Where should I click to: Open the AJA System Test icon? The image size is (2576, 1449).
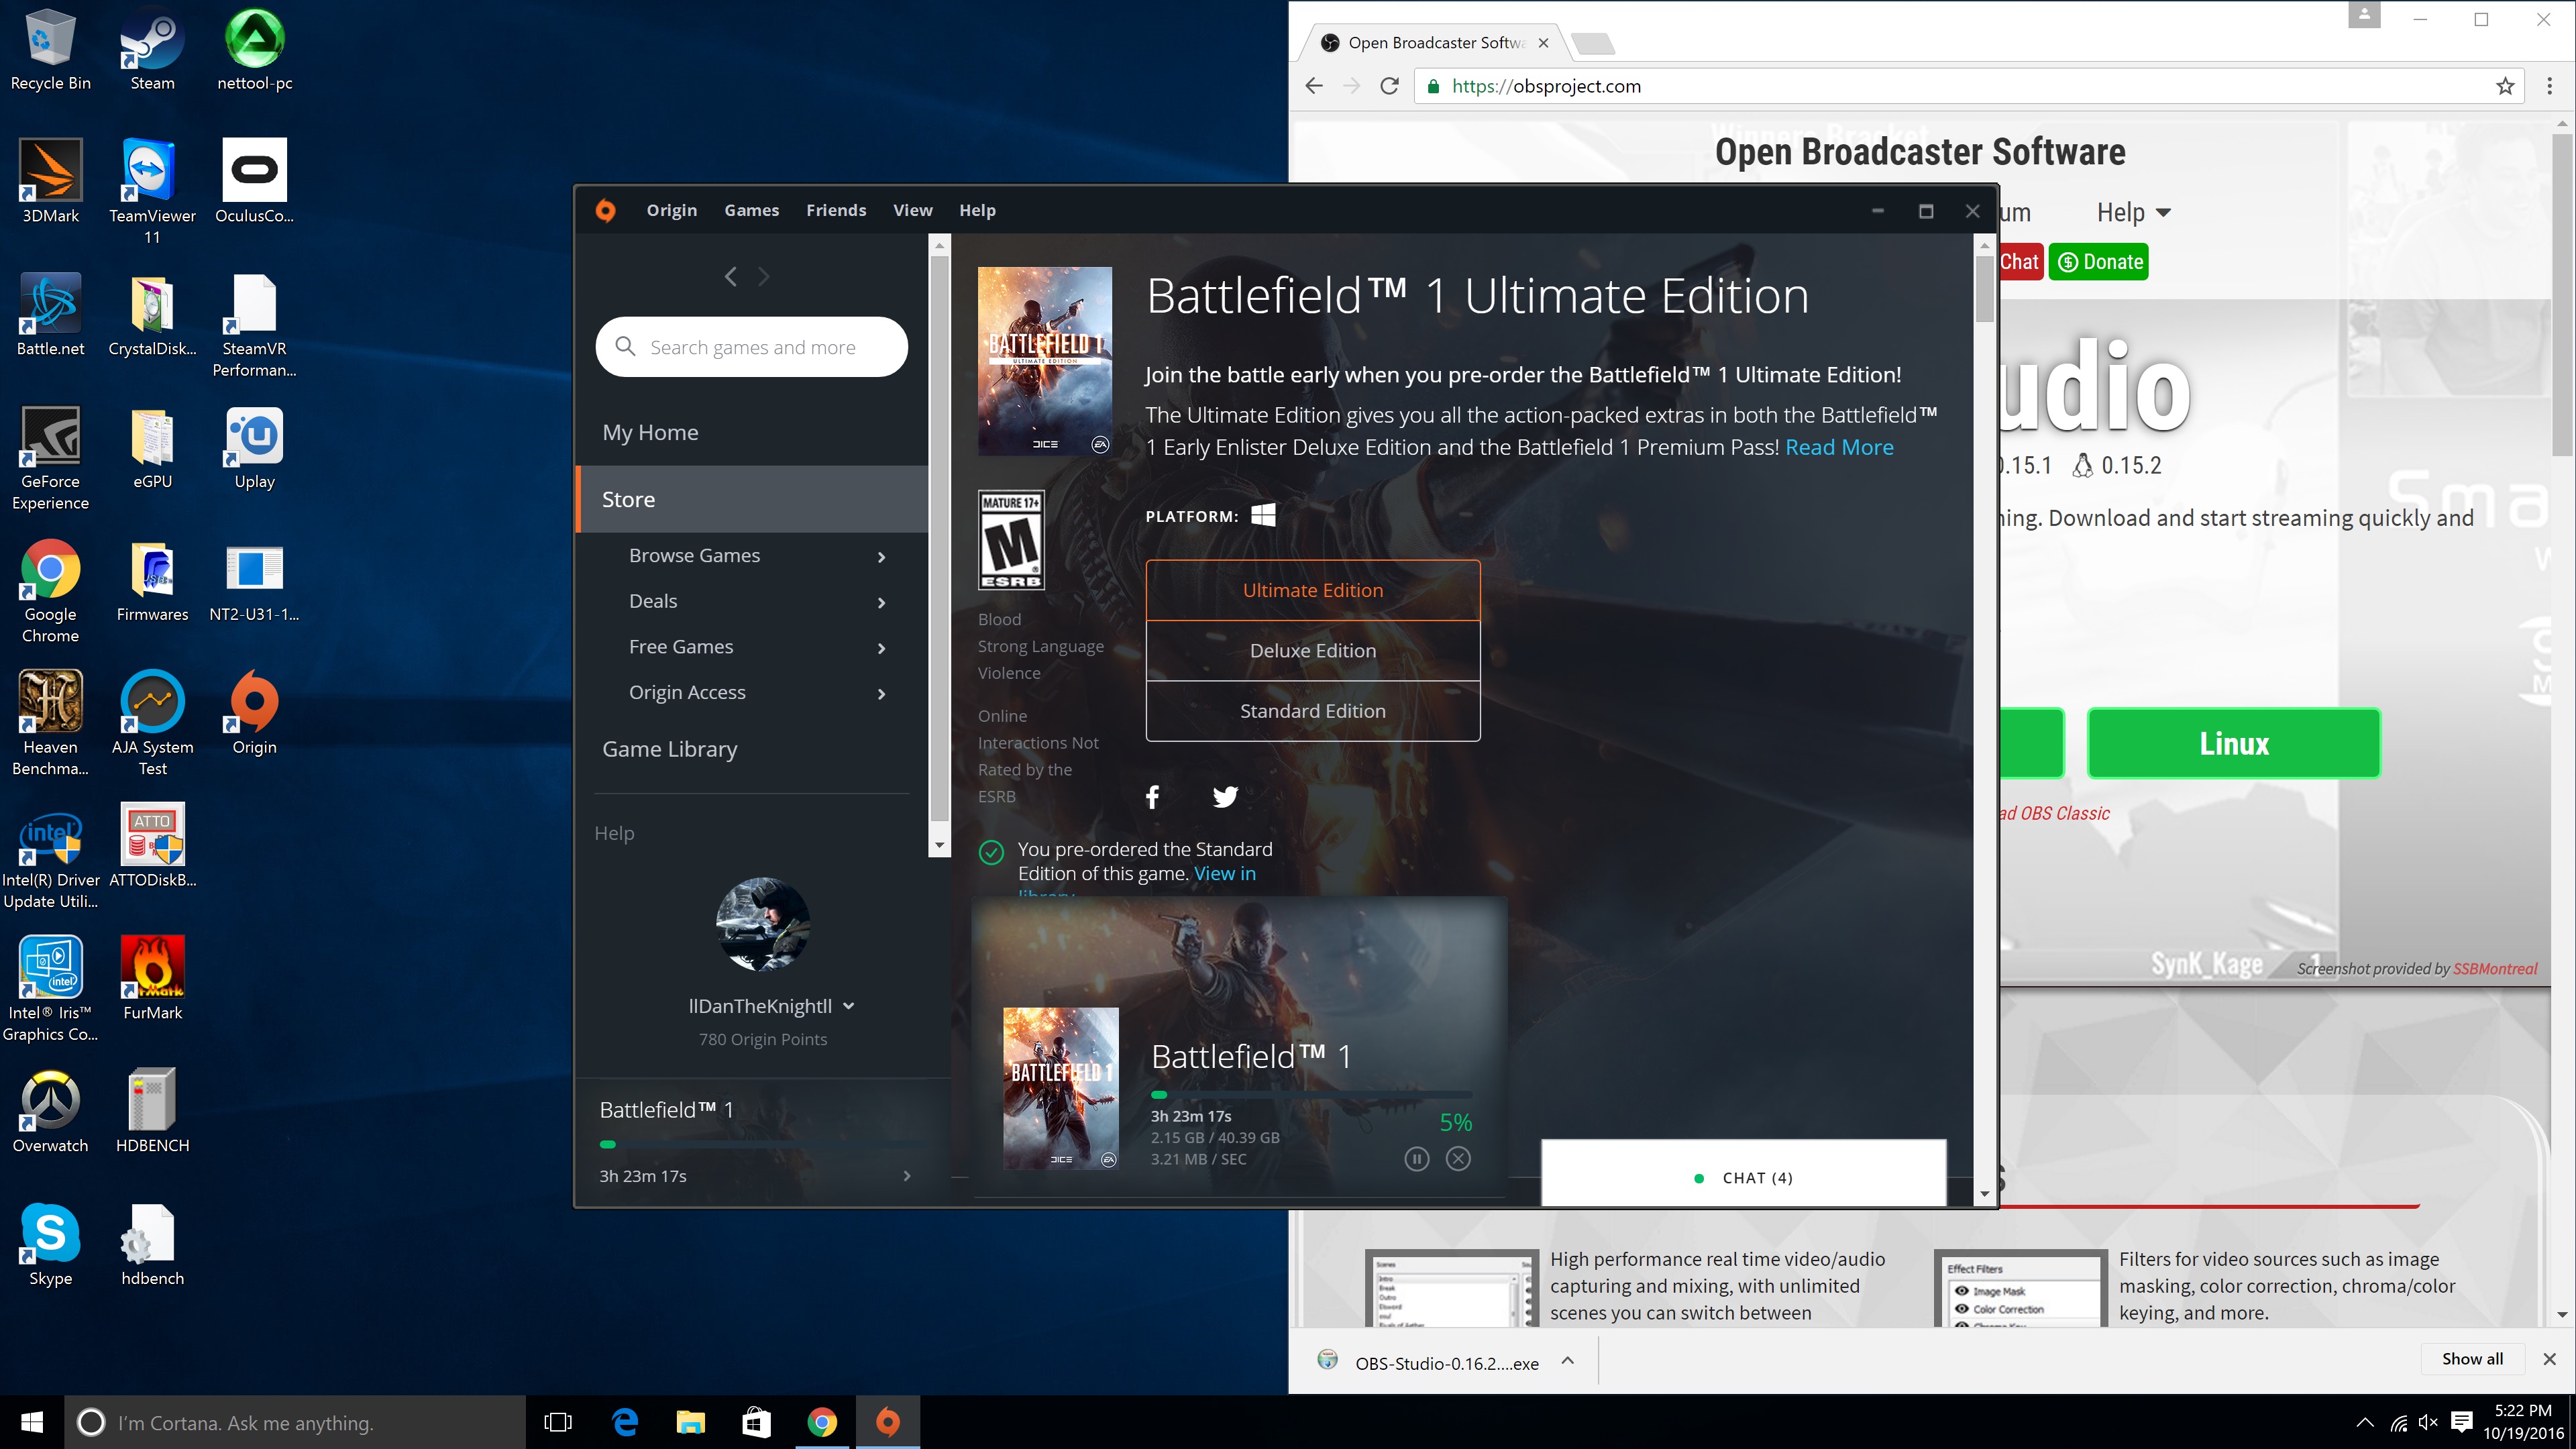coord(152,724)
